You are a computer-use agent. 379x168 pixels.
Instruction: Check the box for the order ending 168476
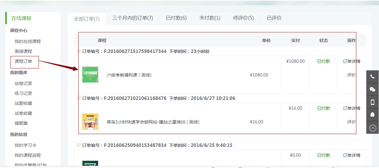(79, 98)
